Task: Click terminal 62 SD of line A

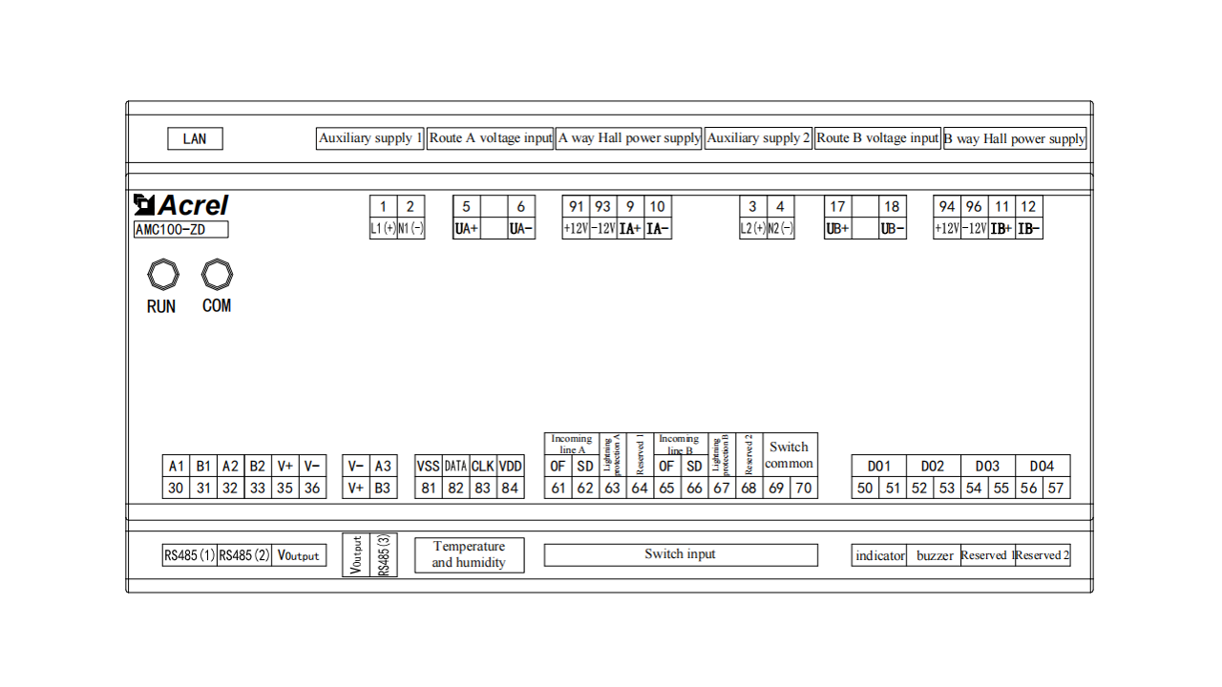Action: pos(585,477)
